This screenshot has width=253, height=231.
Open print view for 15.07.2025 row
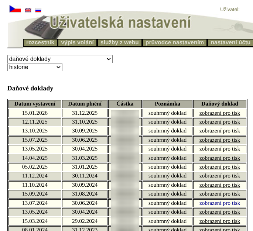[219, 140]
